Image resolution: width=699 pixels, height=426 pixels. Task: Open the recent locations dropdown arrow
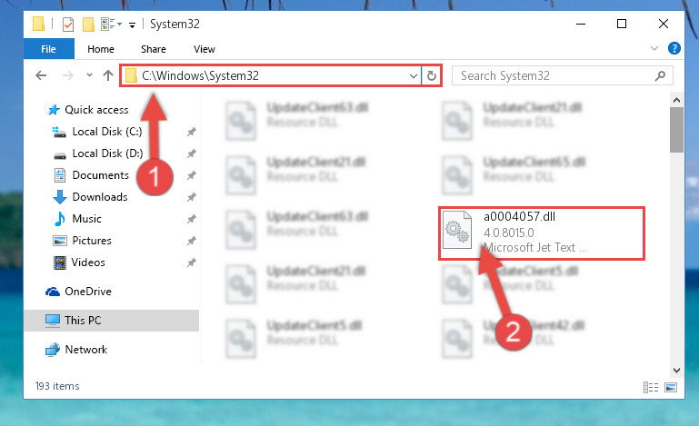(89, 74)
